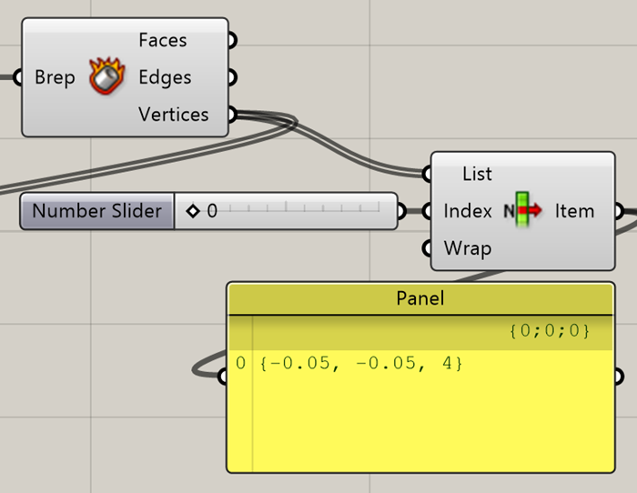Click the Number Slider diamond grip
This screenshot has width=637, height=493.
[x=192, y=212]
